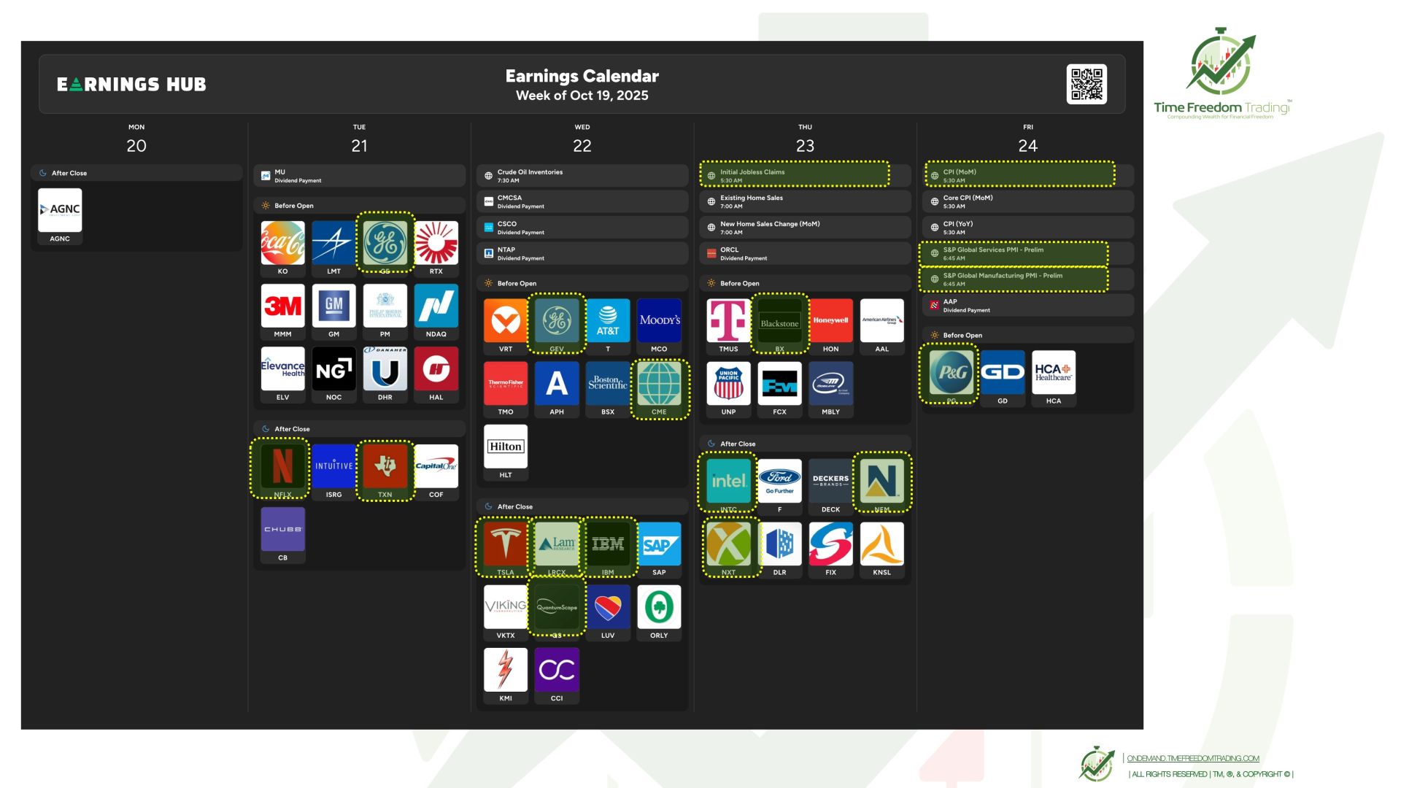Select the Southwest LUV logo tile
Image resolution: width=1401 pixels, height=788 pixels.
click(608, 607)
